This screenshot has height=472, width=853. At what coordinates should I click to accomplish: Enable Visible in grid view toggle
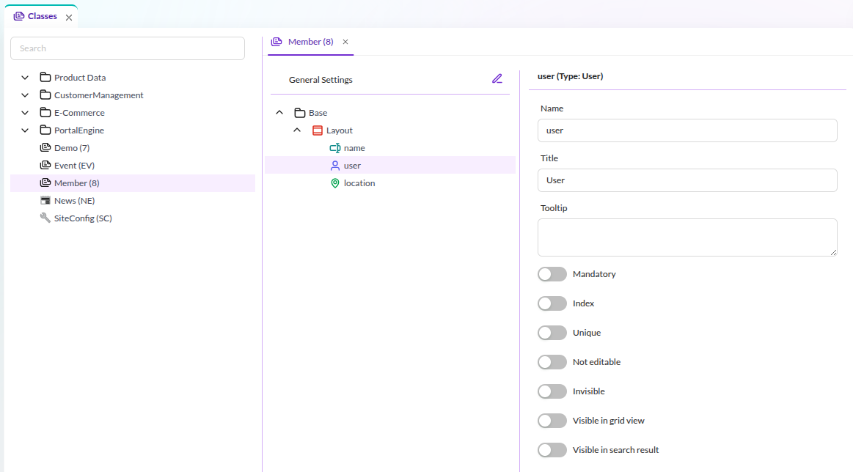(x=552, y=421)
